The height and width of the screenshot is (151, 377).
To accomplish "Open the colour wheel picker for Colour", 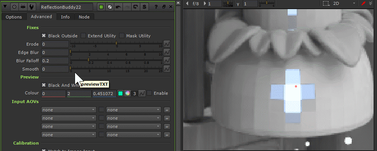I will coord(128,93).
